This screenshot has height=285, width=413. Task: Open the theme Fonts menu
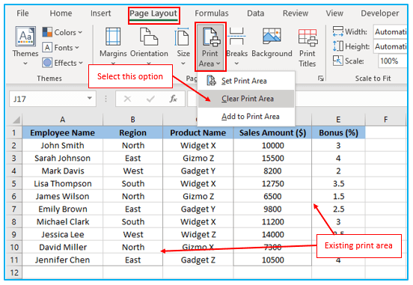point(61,48)
